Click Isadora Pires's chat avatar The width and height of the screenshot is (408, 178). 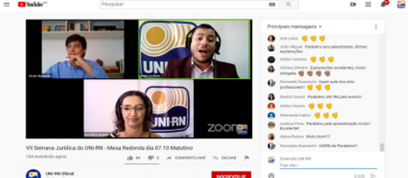click(271, 125)
